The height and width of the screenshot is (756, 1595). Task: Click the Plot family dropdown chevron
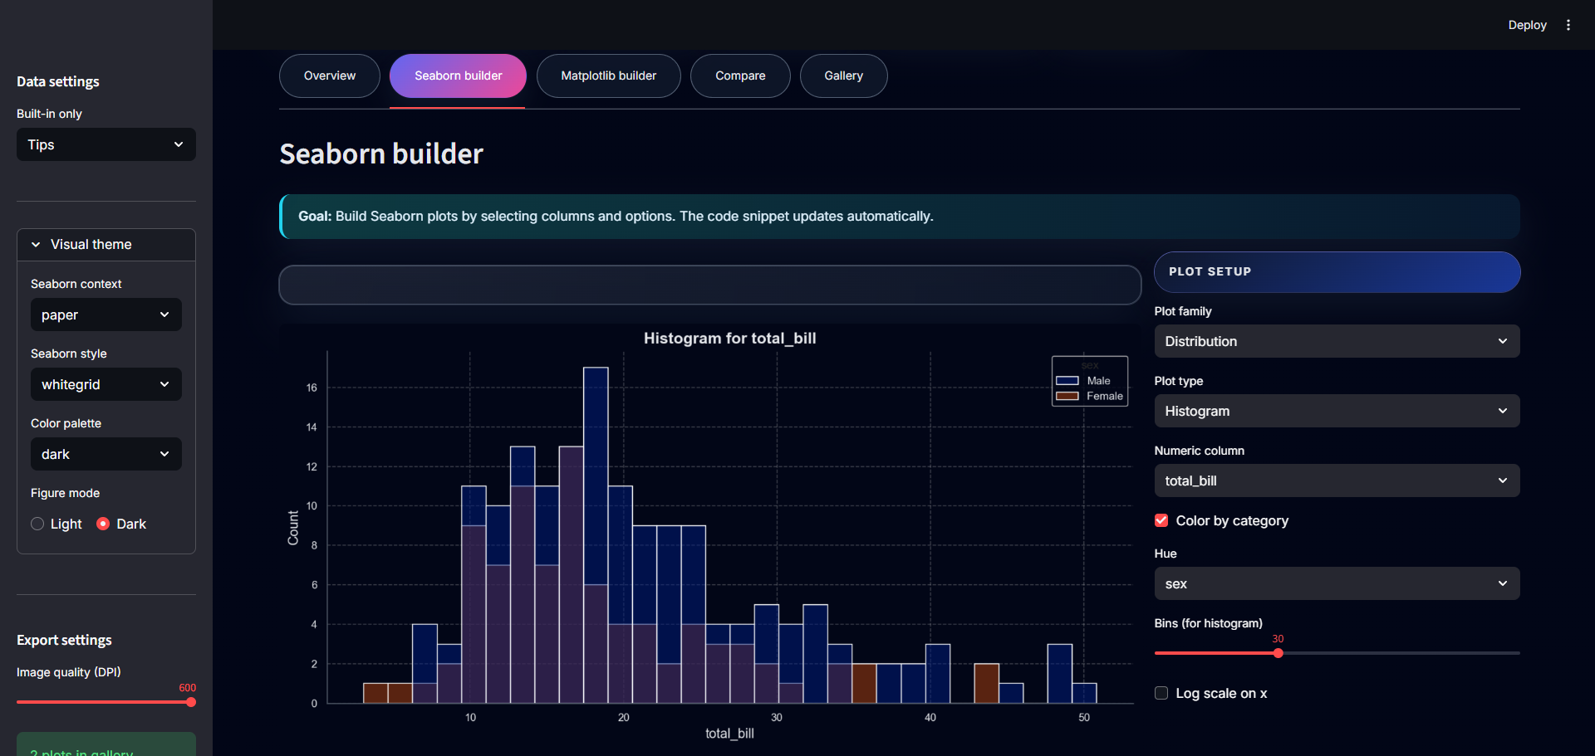(x=1502, y=341)
